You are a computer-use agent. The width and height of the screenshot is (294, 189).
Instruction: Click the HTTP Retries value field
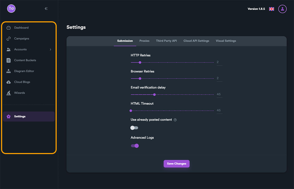[219, 62]
